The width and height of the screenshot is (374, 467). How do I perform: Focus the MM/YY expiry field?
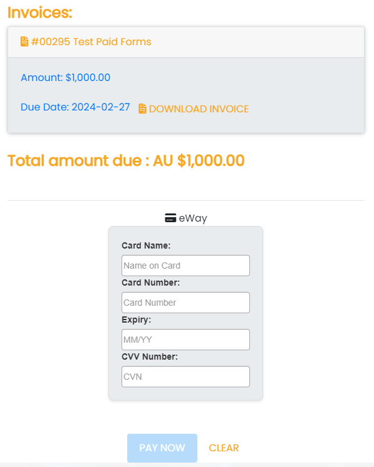185,340
